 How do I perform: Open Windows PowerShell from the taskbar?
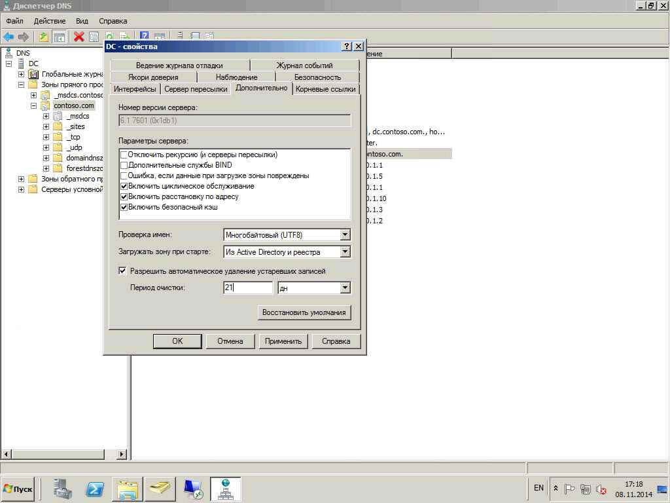point(95,489)
